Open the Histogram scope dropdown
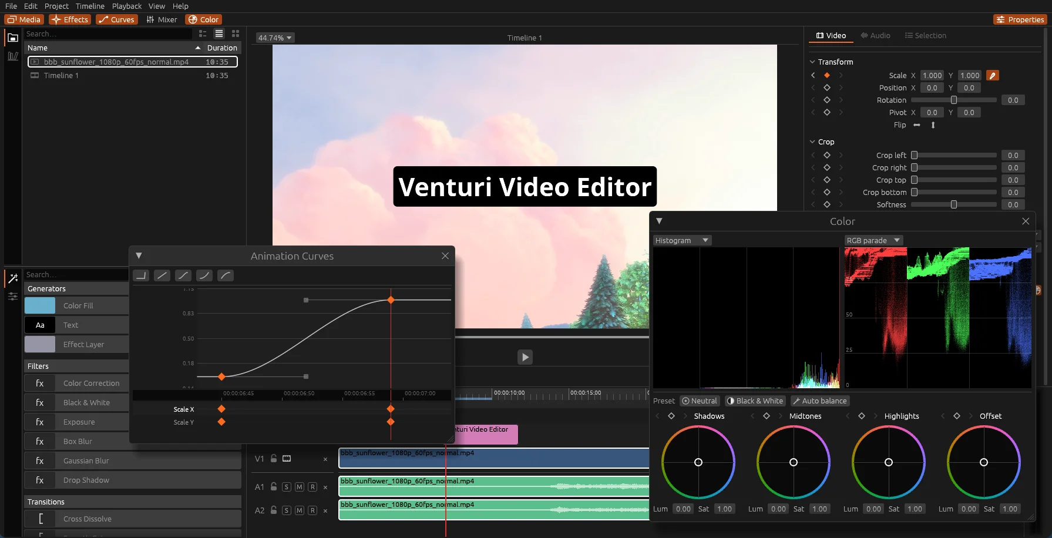 coord(683,240)
